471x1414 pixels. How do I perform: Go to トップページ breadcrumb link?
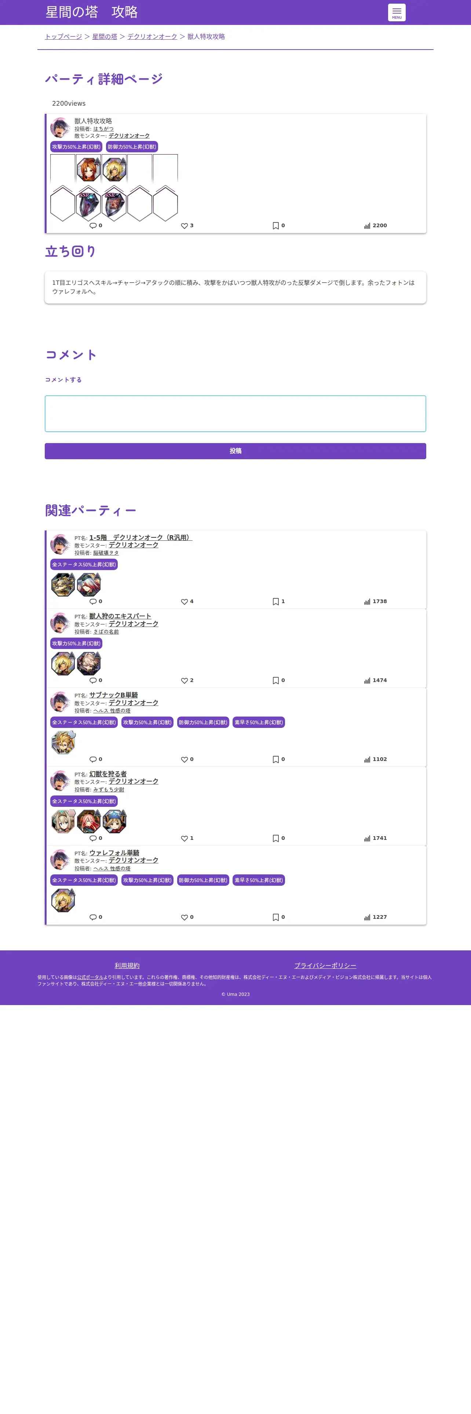coord(63,37)
